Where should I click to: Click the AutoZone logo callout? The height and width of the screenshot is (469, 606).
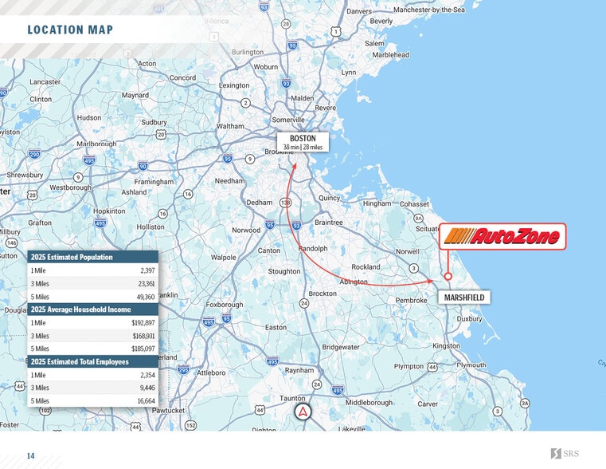(x=502, y=236)
